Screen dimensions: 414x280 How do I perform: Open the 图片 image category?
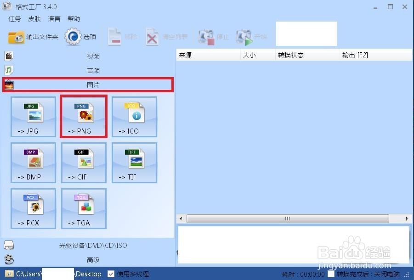[x=92, y=84]
